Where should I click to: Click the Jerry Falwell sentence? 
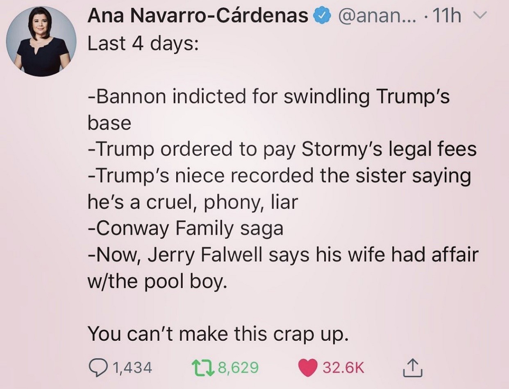tap(283, 255)
